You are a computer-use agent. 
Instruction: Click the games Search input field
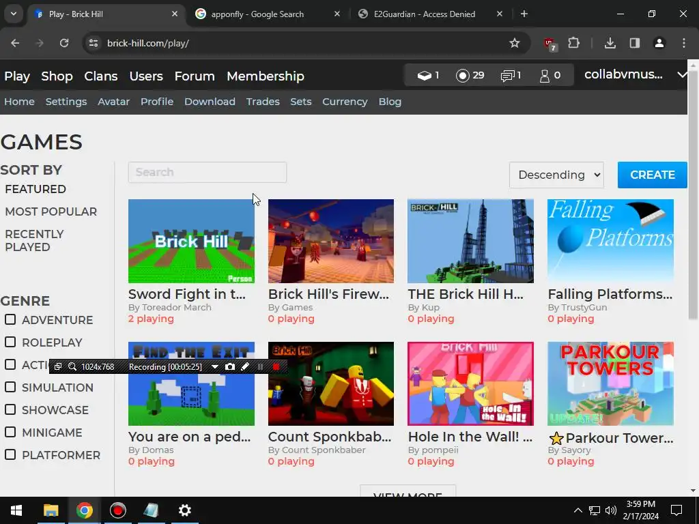click(208, 173)
